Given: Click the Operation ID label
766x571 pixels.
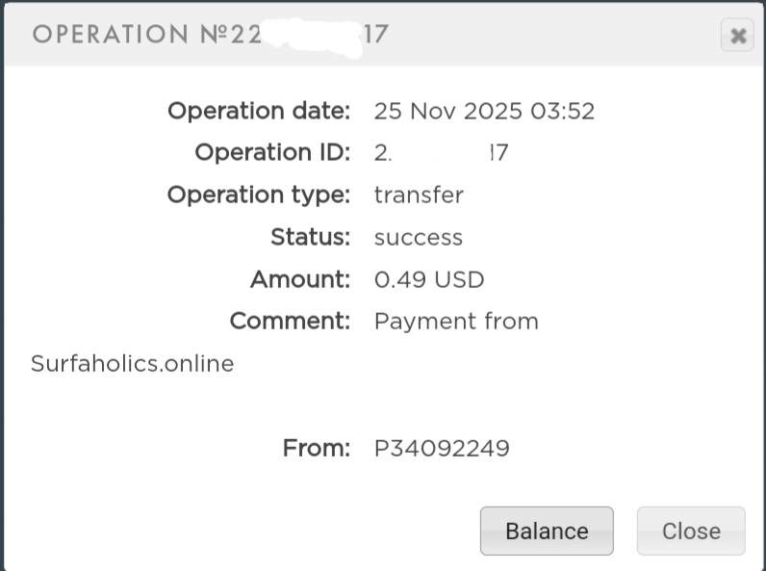Looking at the screenshot, I should coord(272,152).
